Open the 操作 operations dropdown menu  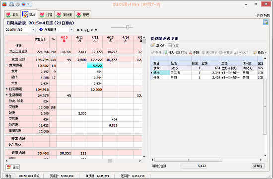260,53
